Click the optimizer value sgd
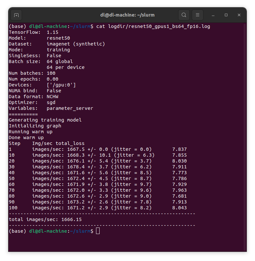Screen dimensions: 255x261 (51, 102)
